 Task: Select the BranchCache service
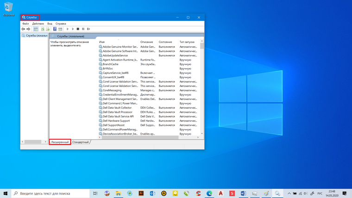(149, 64)
